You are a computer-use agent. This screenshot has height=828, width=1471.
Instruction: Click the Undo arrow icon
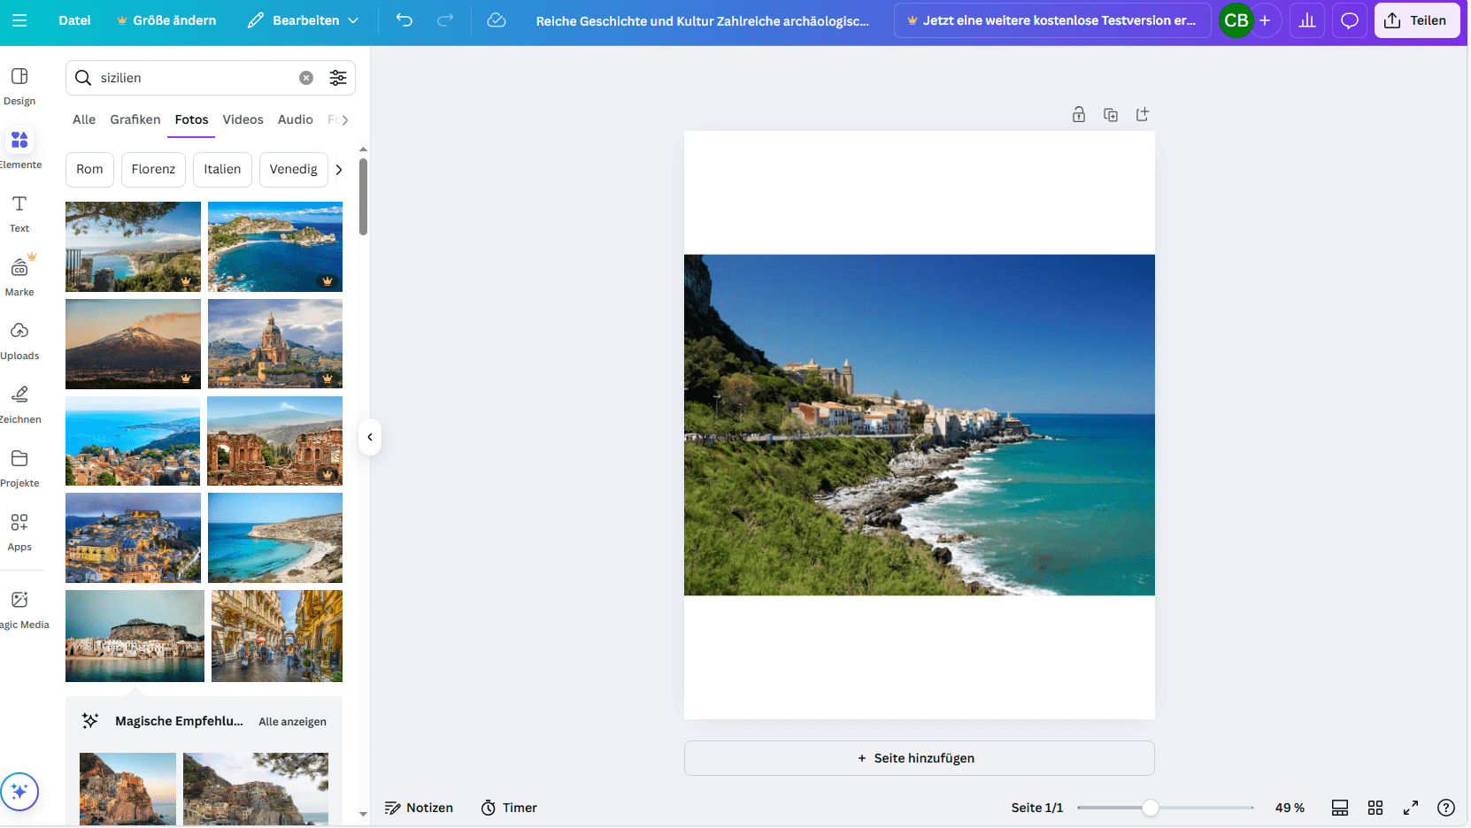(404, 20)
